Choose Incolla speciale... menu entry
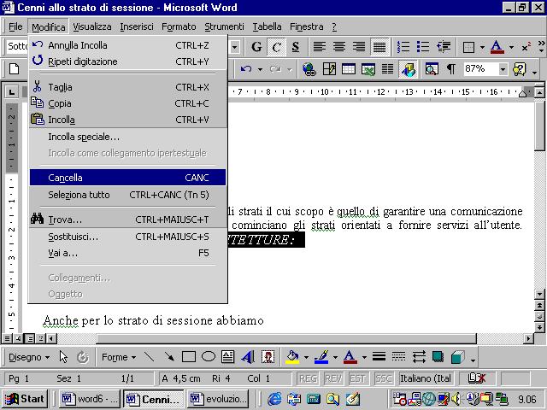 [127, 137]
